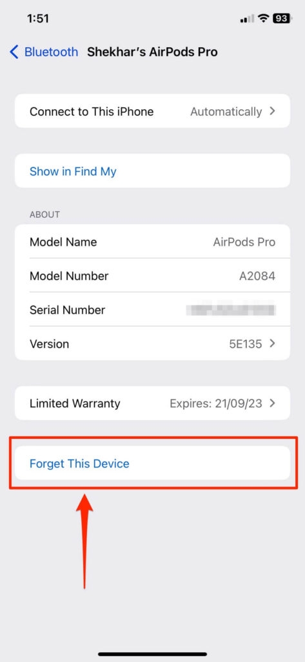Tap the chevron next to Automatically
Screen dimensions: 305x662
[272, 111]
